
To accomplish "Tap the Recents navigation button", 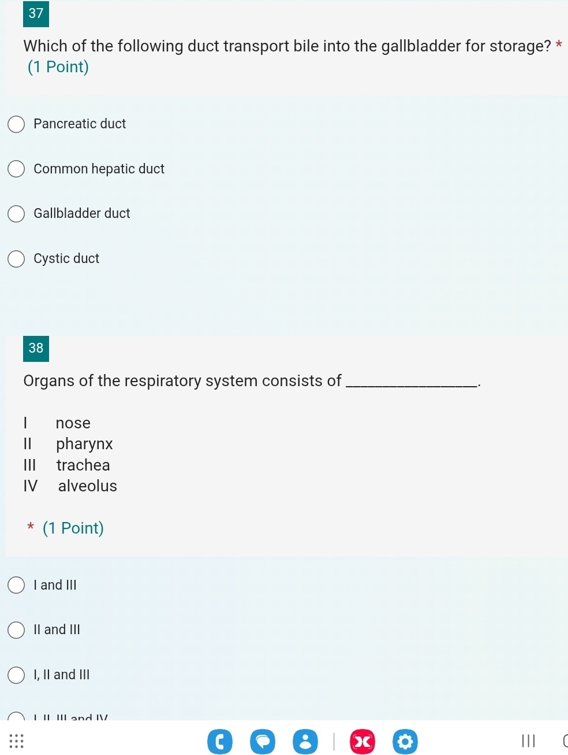I will (x=529, y=741).
